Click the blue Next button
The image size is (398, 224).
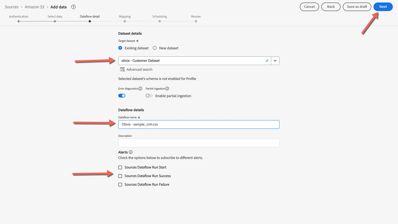383,7
